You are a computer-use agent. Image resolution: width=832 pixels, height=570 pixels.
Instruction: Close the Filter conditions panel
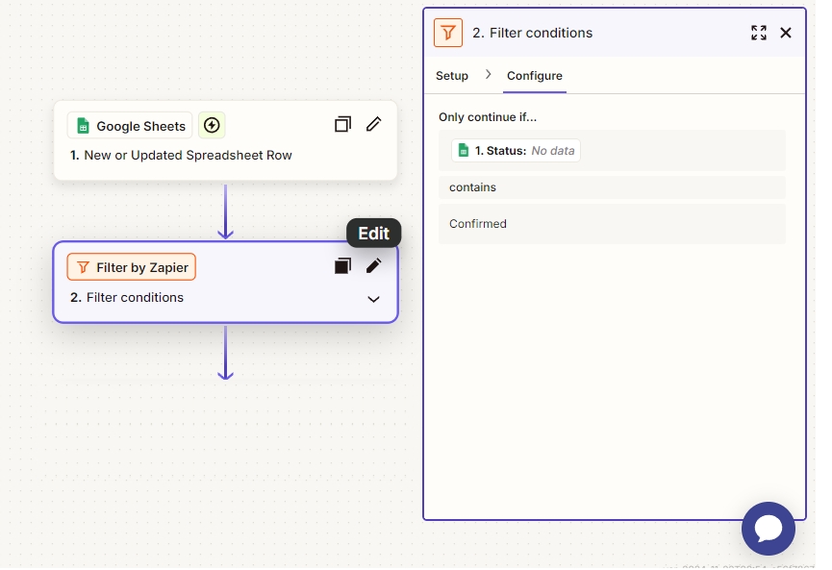pyautogui.click(x=786, y=33)
